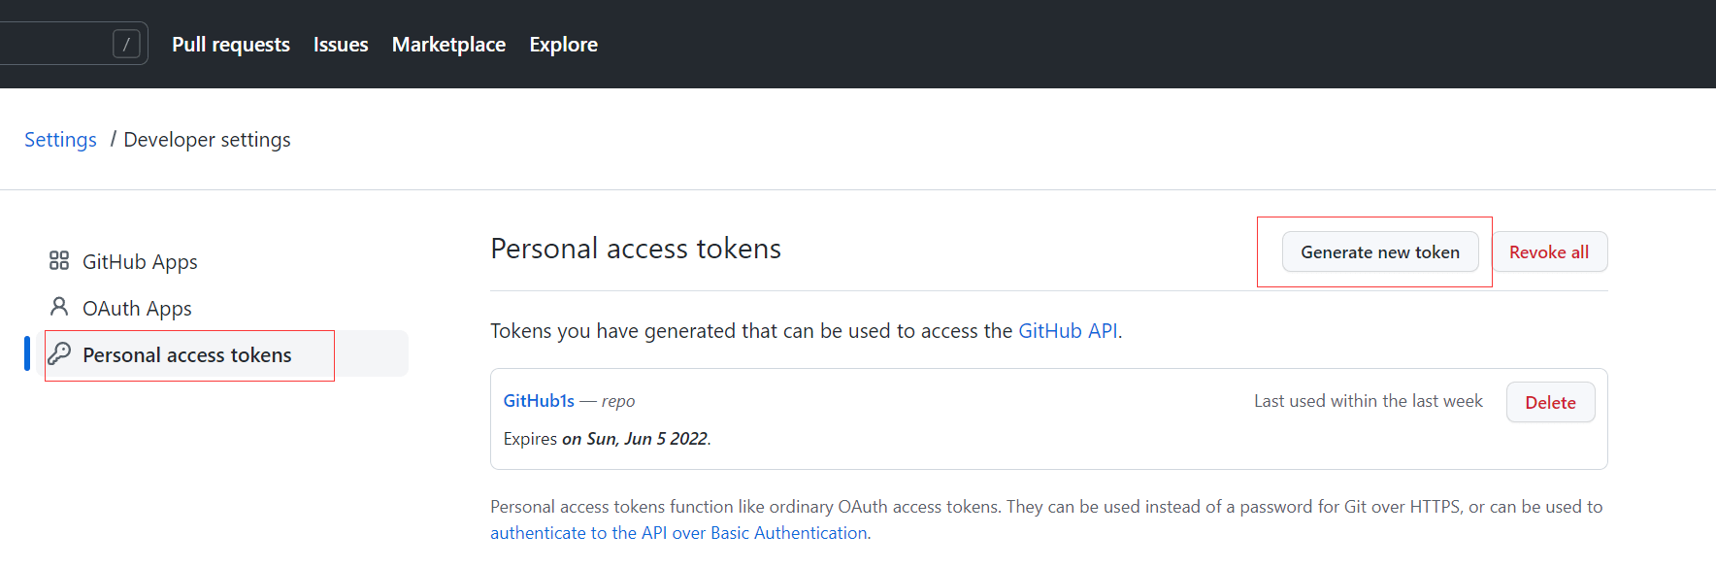Screen dimensions: 1716x568
Task: Open Issues in top navigation
Action: [x=341, y=45]
